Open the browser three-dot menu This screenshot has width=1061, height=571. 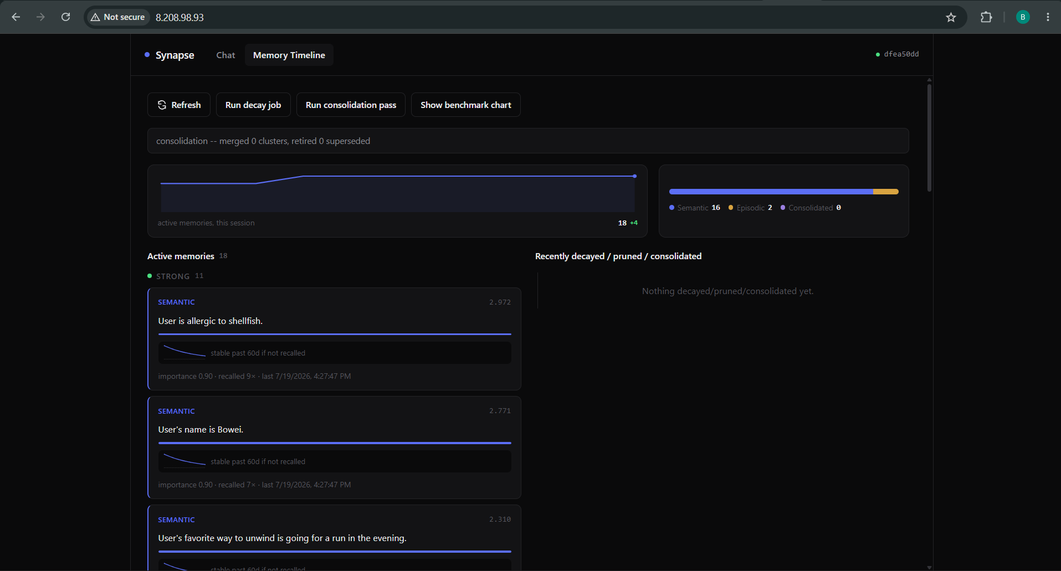point(1048,17)
